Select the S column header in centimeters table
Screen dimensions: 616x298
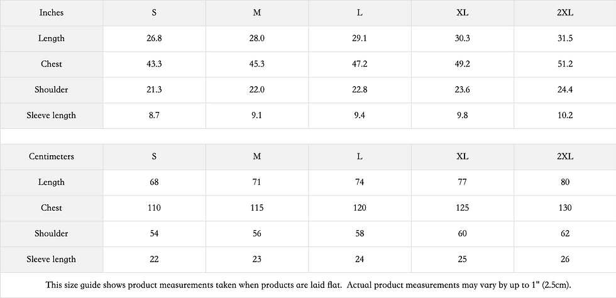[x=155, y=157]
